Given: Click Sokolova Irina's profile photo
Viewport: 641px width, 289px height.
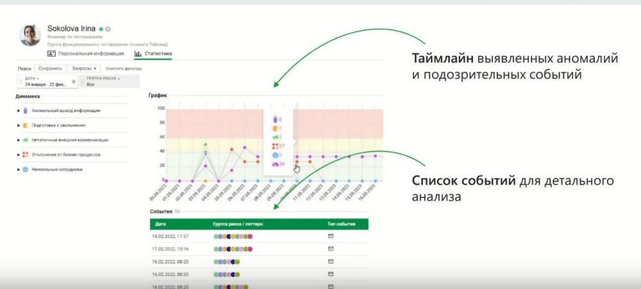Looking at the screenshot, I should [30, 35].
